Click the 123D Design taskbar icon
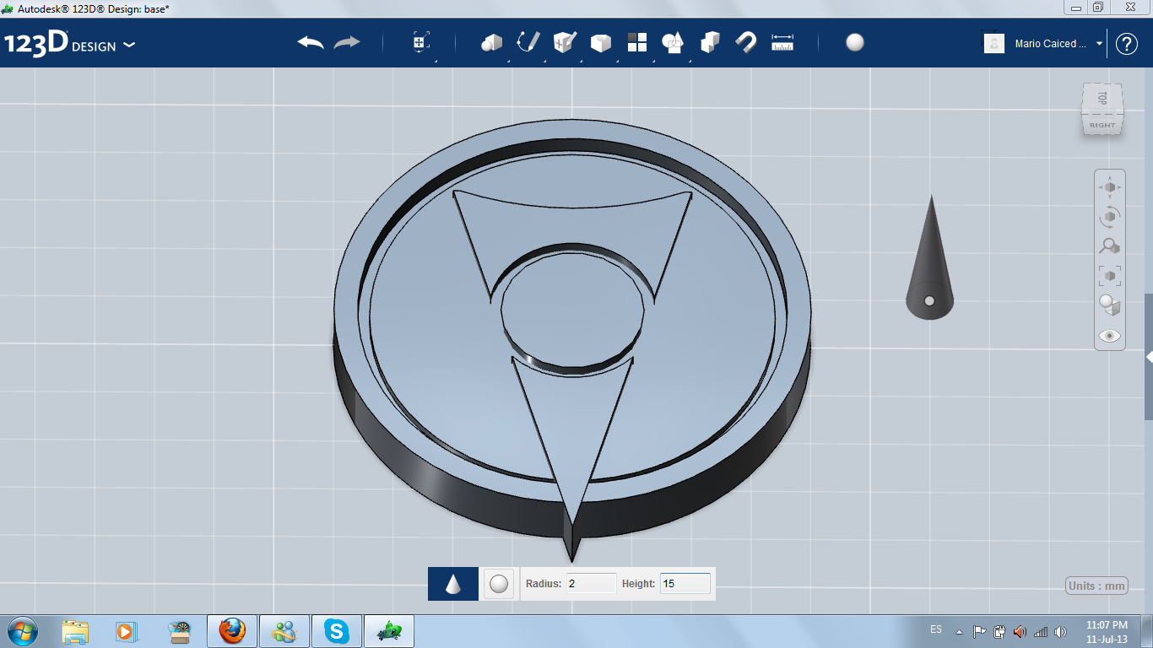This screenshot has height=648, width=1153. click(x=389, y=630)
